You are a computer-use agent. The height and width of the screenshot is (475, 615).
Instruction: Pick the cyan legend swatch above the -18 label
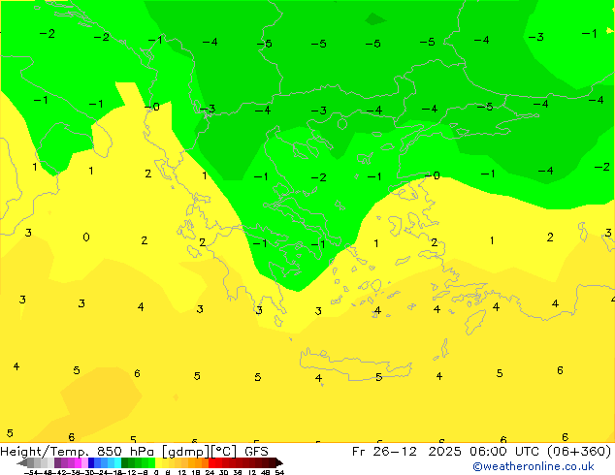click(x=117, y=462)
